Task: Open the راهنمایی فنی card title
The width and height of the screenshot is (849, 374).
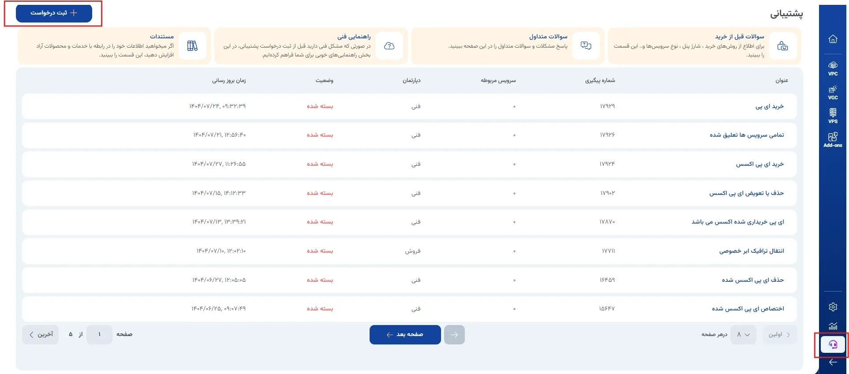Action: point(354,37)
